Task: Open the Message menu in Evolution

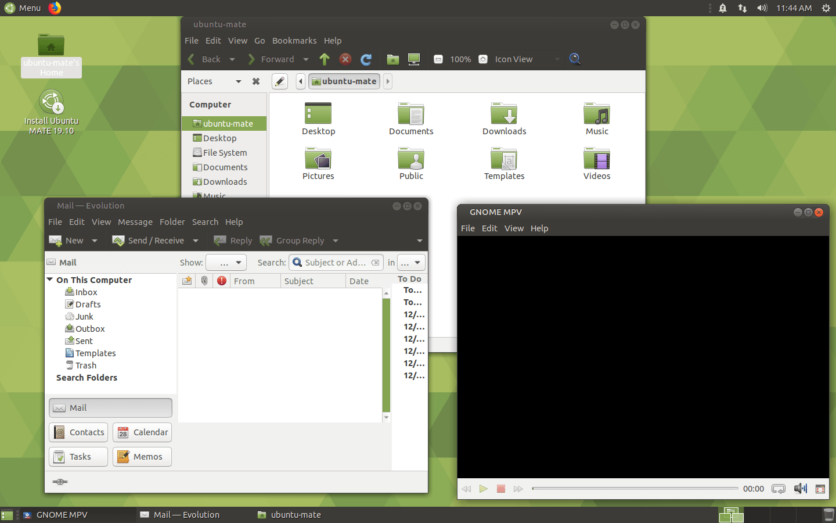Action: pos(135,222)
